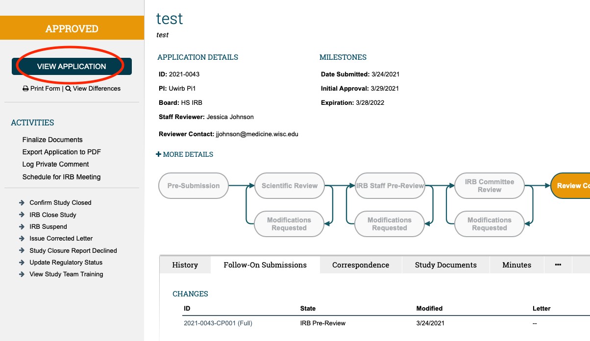Select the Export Application to PDF activity
The image size is (590, 341).
(61, 152)
